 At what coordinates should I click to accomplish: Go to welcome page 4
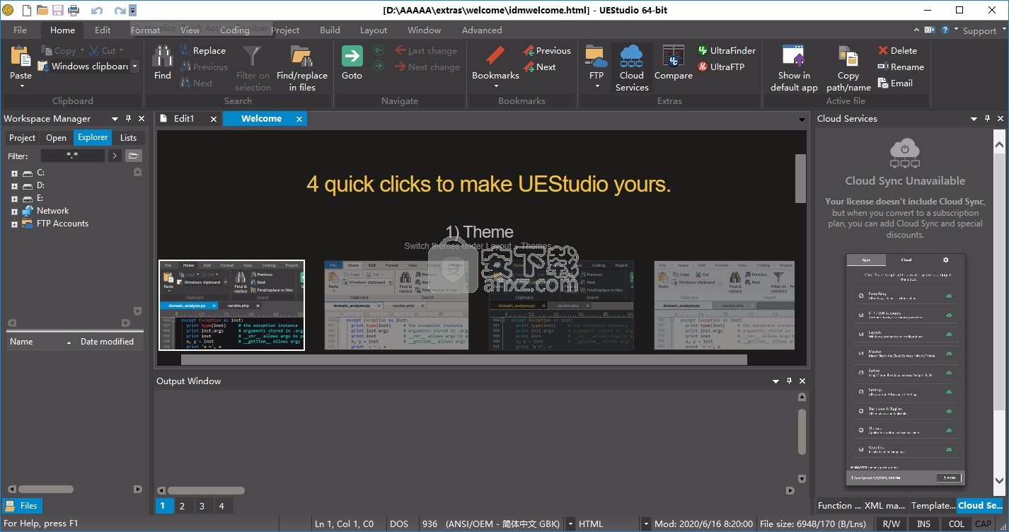[221, 506]
